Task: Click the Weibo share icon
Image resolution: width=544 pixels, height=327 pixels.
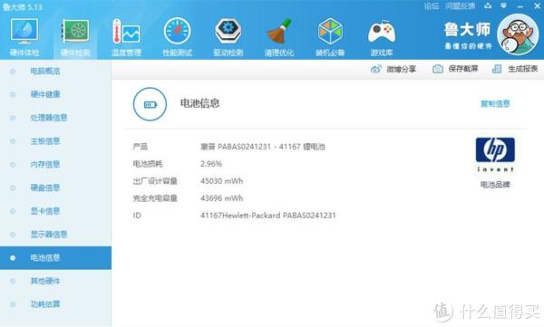Action: coord(375,69)
